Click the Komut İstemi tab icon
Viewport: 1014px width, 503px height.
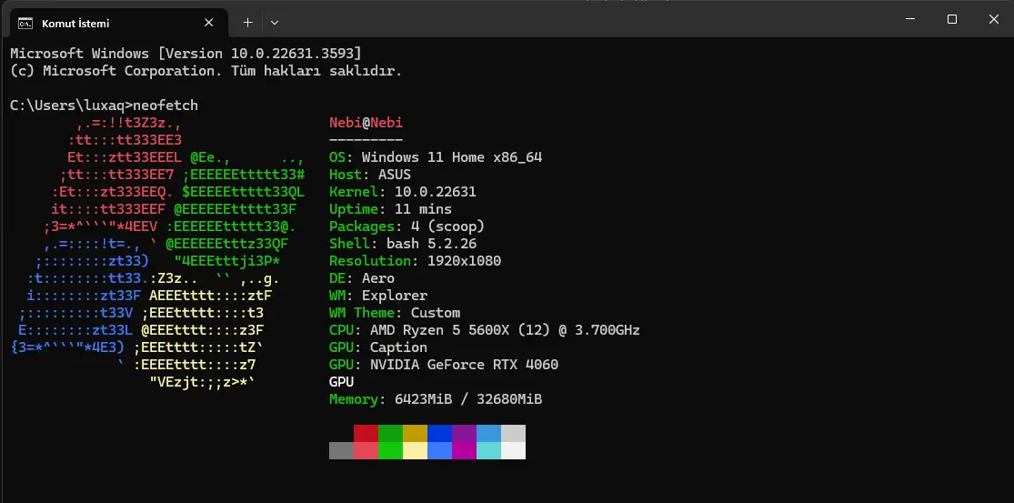[x=25, y=24]
